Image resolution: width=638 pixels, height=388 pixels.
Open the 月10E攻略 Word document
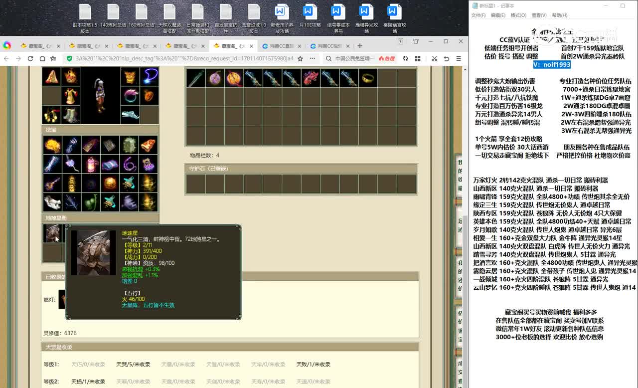(x=310, y=16)
